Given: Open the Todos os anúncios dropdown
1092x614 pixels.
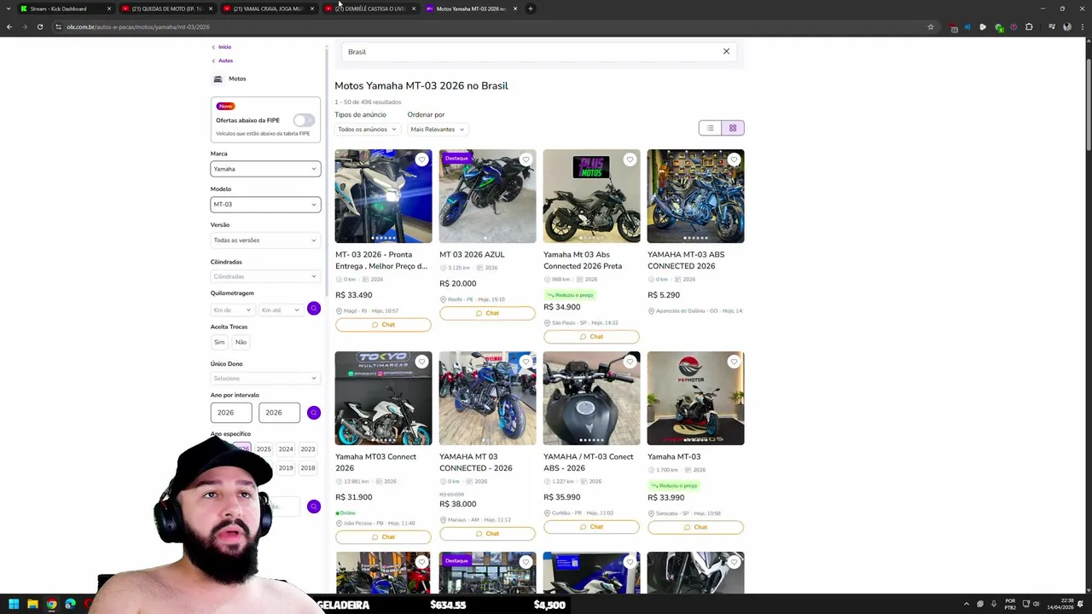Looking at the screenshot, I should pyautogui.click(x=367, y=130).
